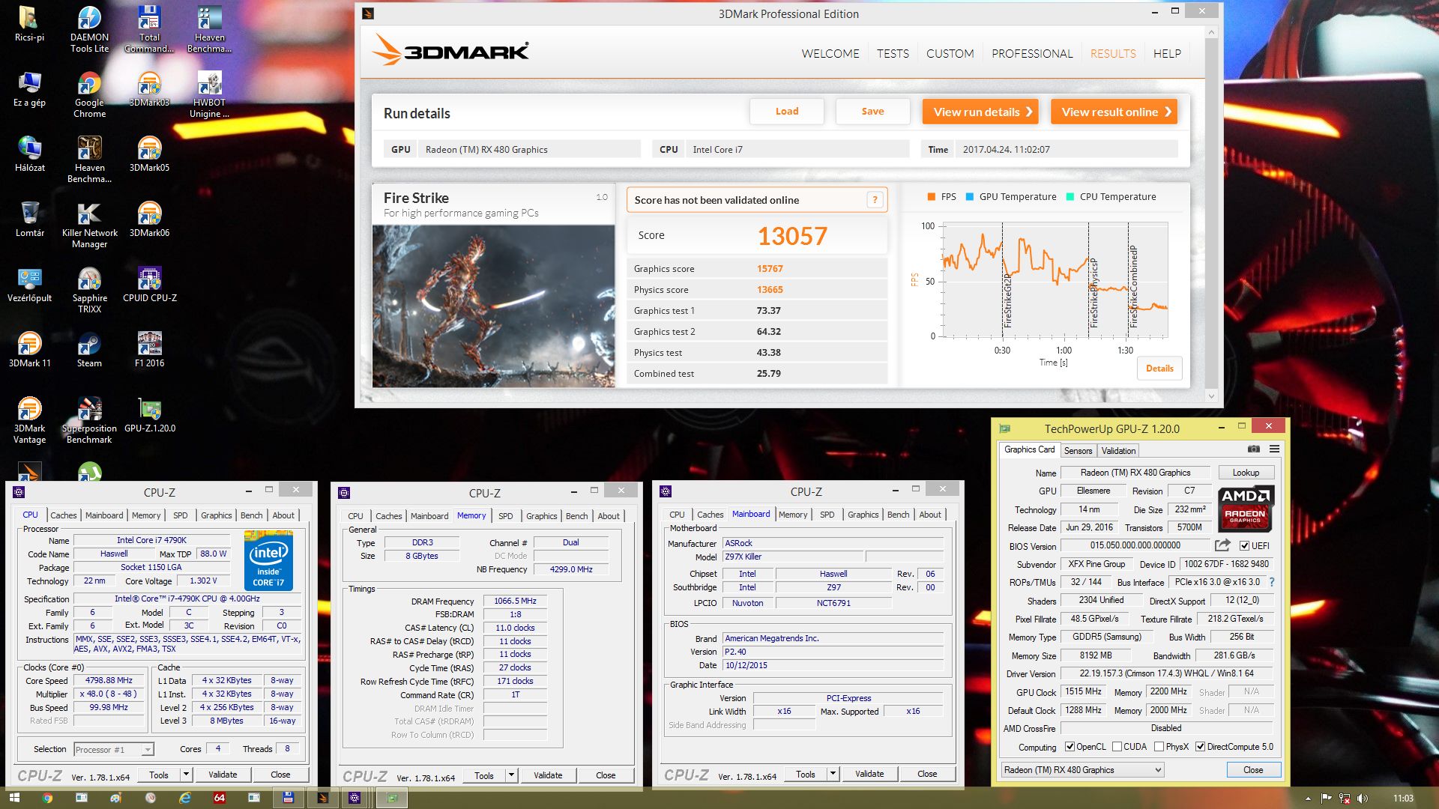This screenshot has width=1439, height=809.
Task: Open the 3DMark 11 desktop icon
Action: [29, 351]
